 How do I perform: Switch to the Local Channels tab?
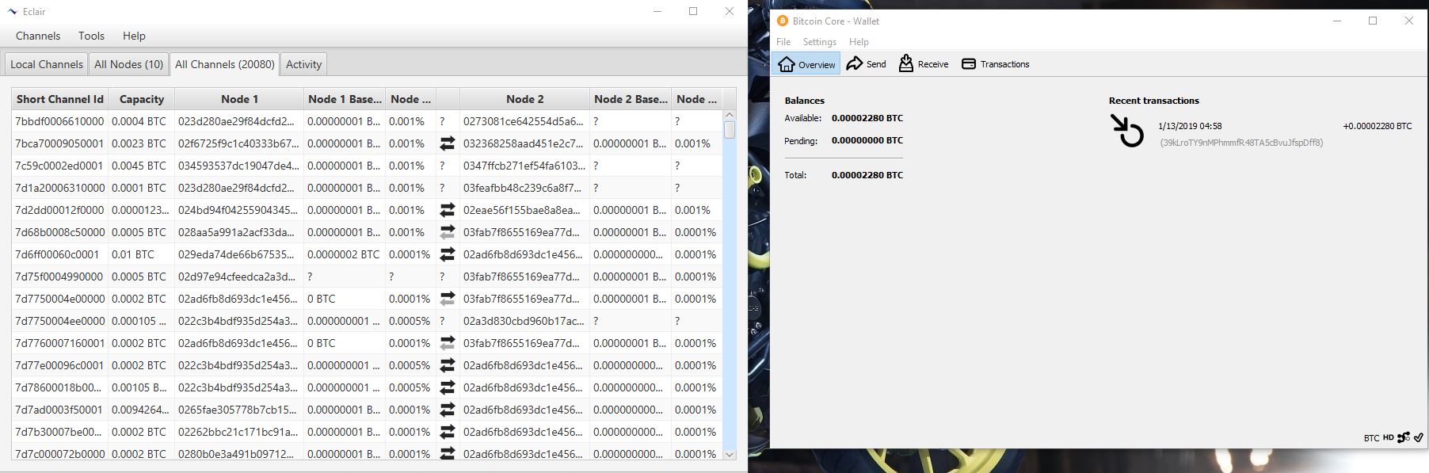(47, 64)
